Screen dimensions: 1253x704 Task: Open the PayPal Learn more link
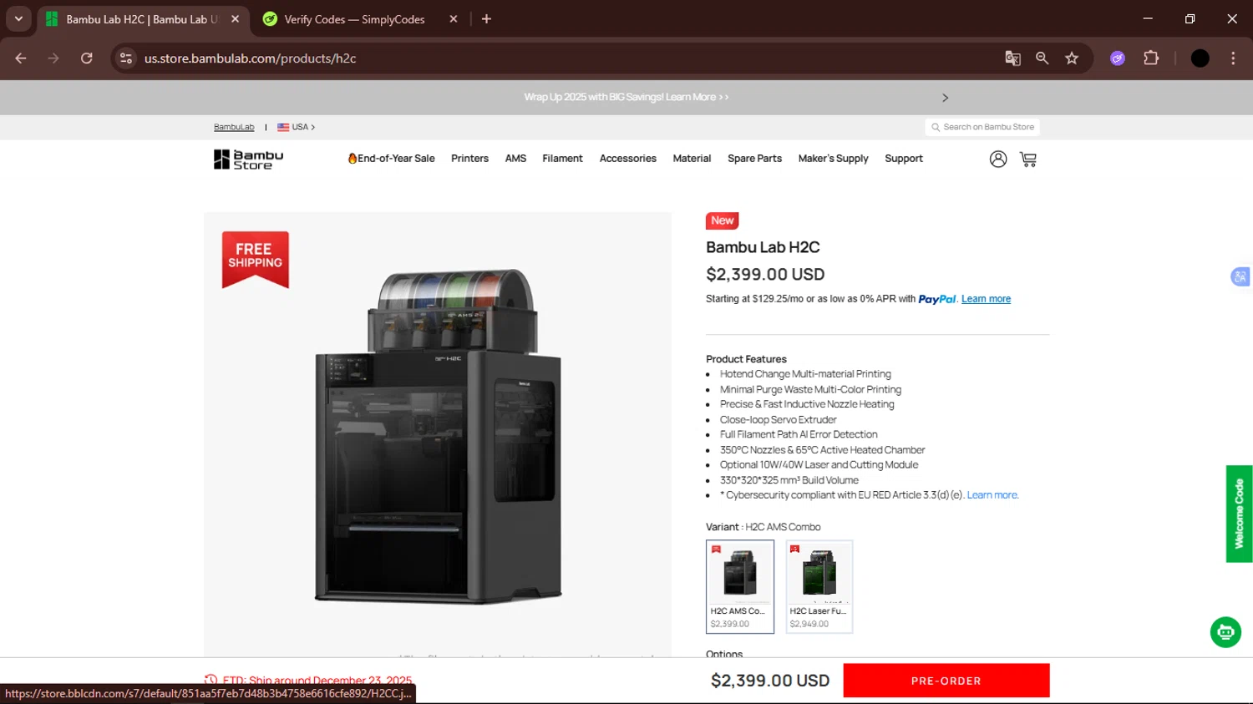point(986,299)
